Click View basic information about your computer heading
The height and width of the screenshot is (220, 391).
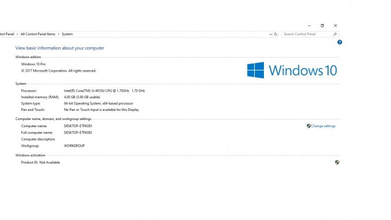(60, 48)
